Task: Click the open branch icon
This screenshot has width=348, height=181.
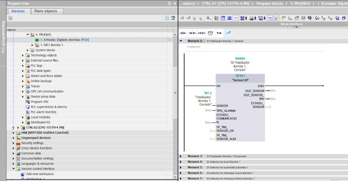Action: click(x=219, y=33)
